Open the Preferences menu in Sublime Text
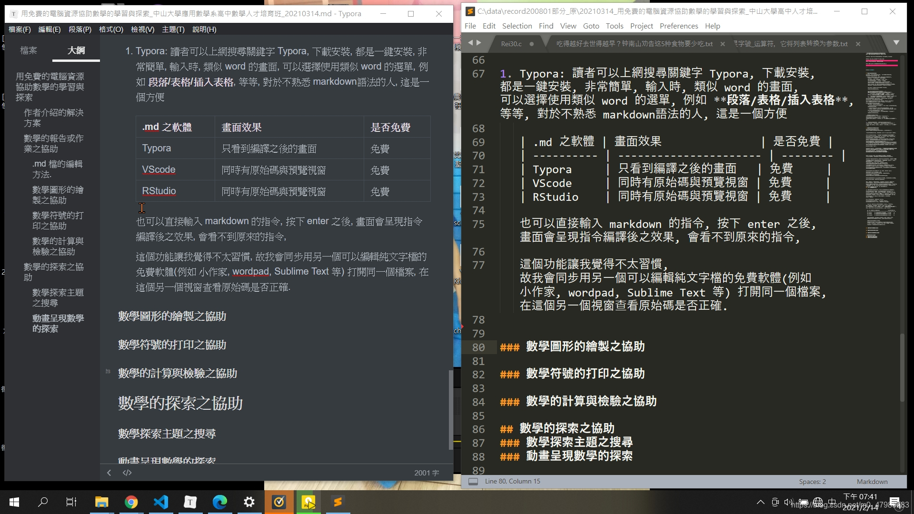The height and width of the screenshot is (514, 914). click(678, 26)
